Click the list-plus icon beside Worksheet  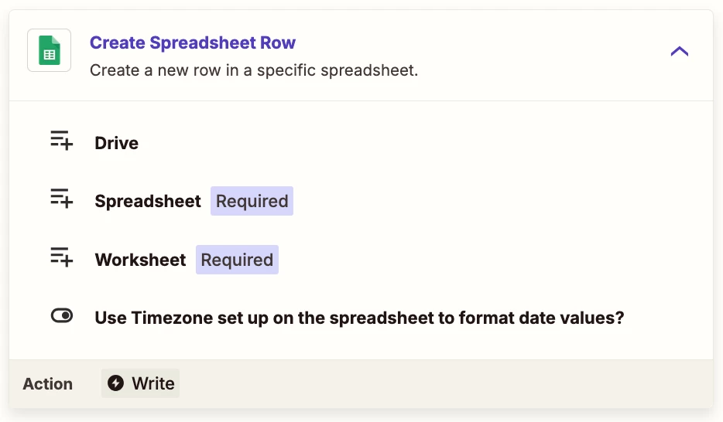(x=62, y=257)
